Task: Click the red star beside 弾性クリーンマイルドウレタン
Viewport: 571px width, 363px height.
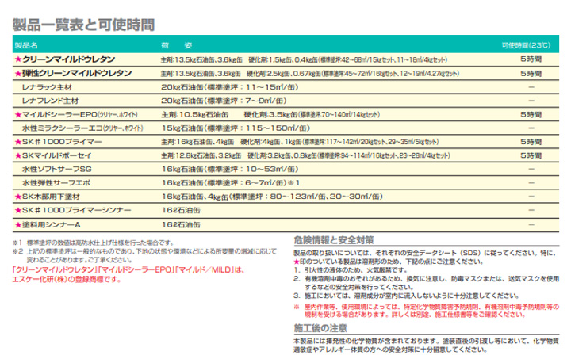Action: pos(17,73)
